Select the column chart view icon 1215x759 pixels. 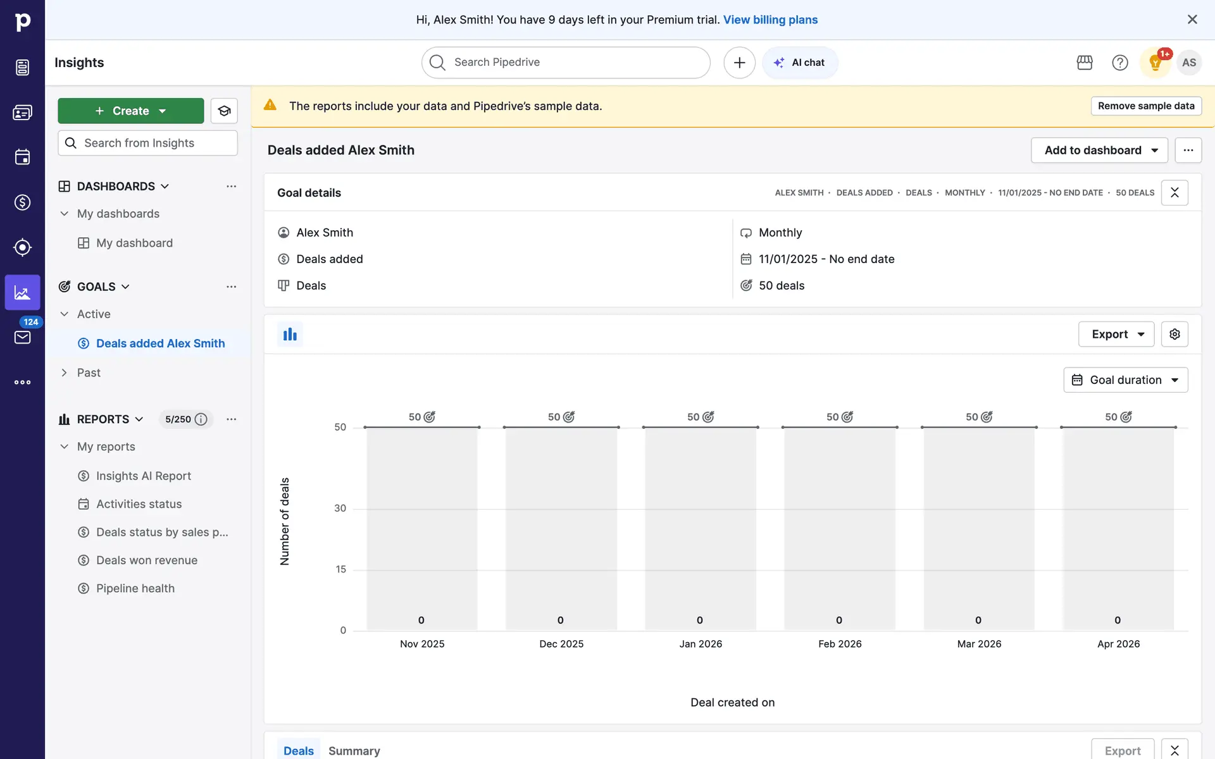point(290,334)
